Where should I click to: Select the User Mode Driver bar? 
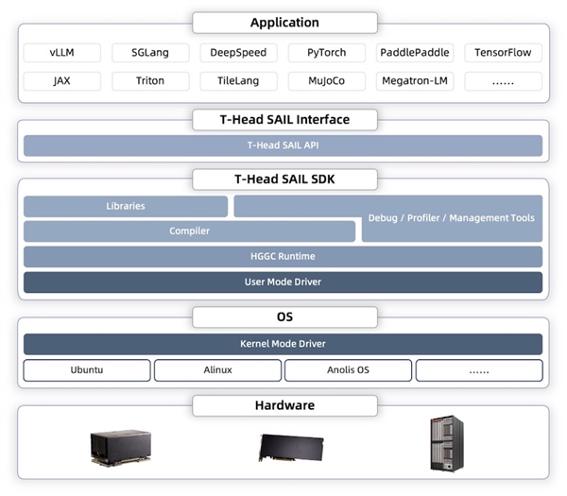click(x=283, y=282)
